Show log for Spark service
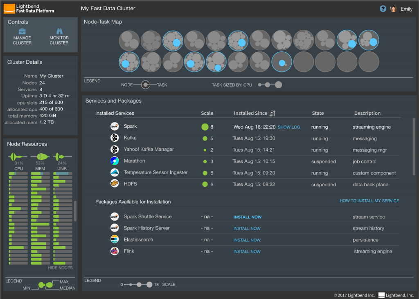419x299 pixels. point(289,127)
